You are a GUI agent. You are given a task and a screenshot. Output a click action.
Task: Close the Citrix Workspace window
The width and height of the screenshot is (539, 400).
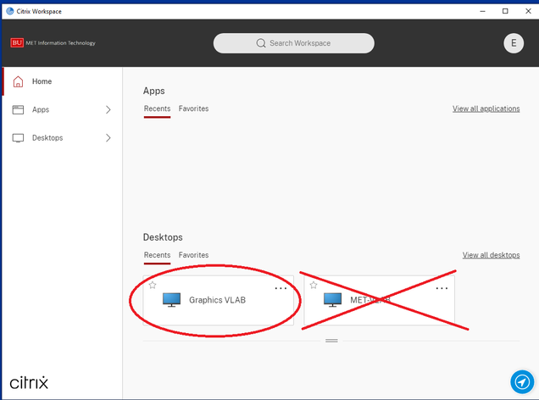(x=528, y=11)
